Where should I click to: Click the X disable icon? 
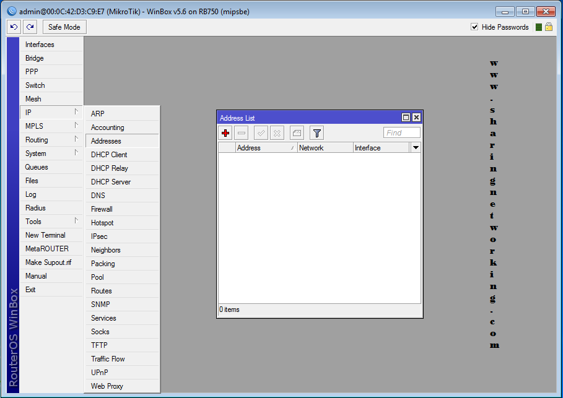coord(277,133)
